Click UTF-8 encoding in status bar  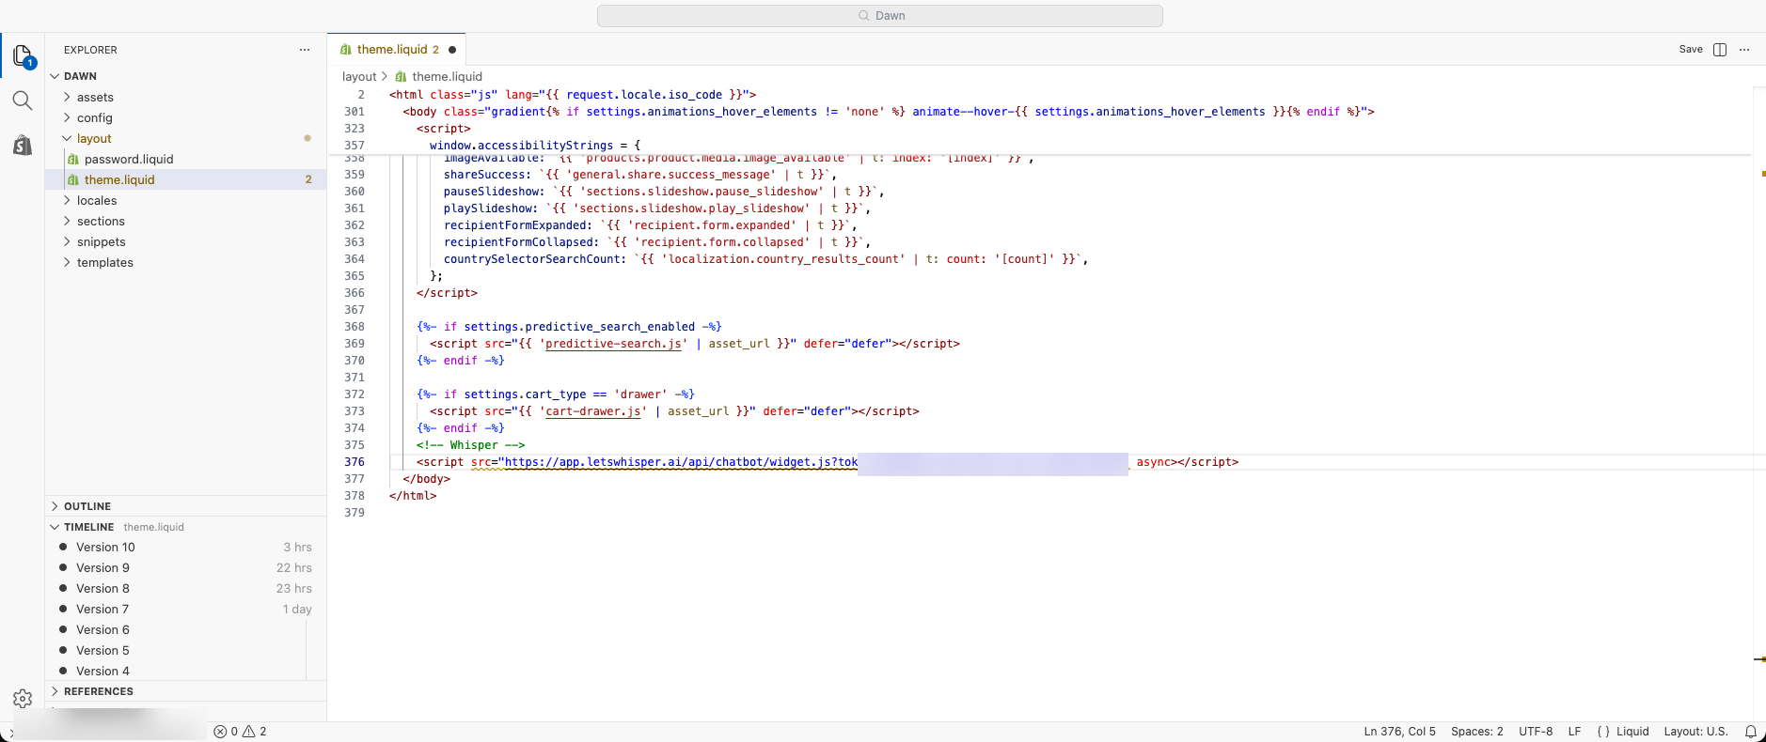[1536, 732]
